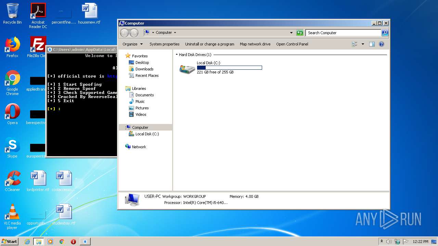Viewport: 438px width, 246px height.
Task: Click the Chrome icon on the taskbar
Action: click(x=62, y=242)
